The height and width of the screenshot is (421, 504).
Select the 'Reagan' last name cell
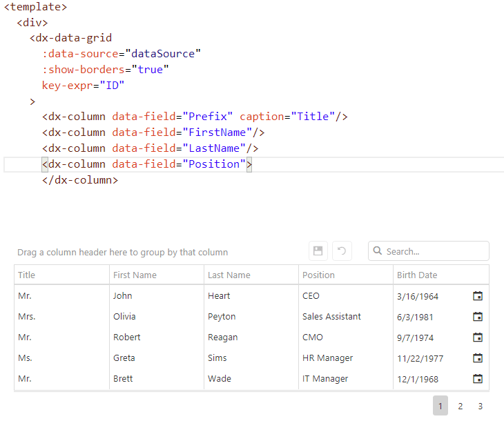pyautogui.click(x=251, y=337)
